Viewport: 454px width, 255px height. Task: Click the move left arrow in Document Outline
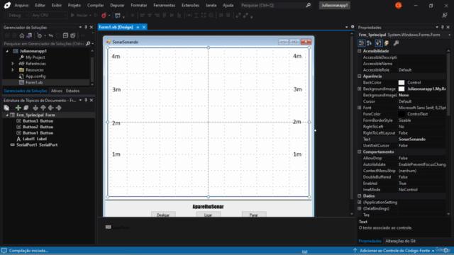click(51, 108)
